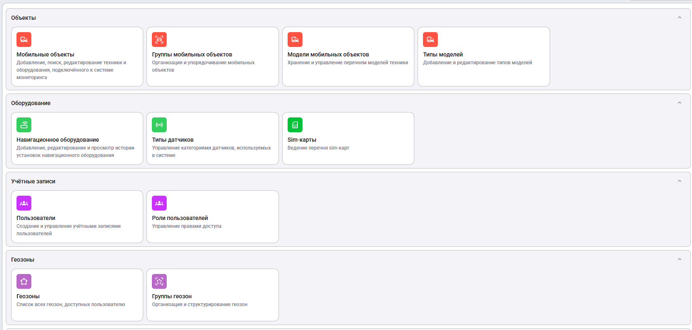This screenshot has height=330, width=692.
Task: Open the Sim-карты title link
Action: coord(302,140)
